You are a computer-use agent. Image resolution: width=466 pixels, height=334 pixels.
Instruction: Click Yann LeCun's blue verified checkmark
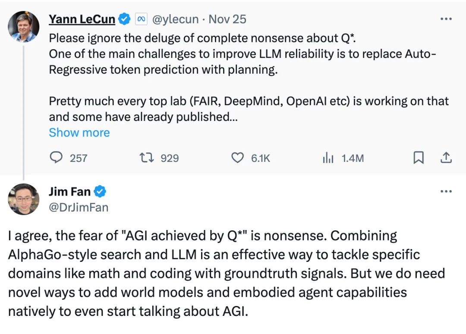tap(124, 19)
